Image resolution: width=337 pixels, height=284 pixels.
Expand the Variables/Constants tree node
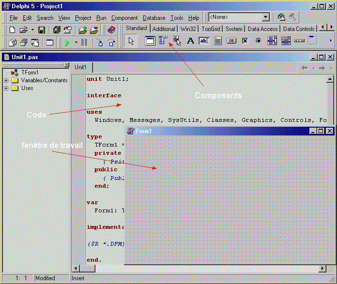(x=6, y=81)
